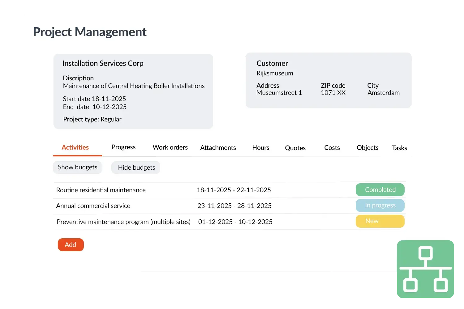Open the Hours tab
Screen dimensions: 464x309
click(260, 148)
